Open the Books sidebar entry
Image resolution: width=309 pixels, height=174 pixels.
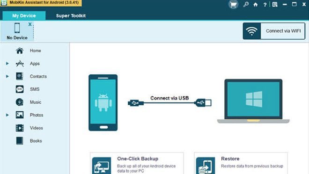(x=36, y=141)
